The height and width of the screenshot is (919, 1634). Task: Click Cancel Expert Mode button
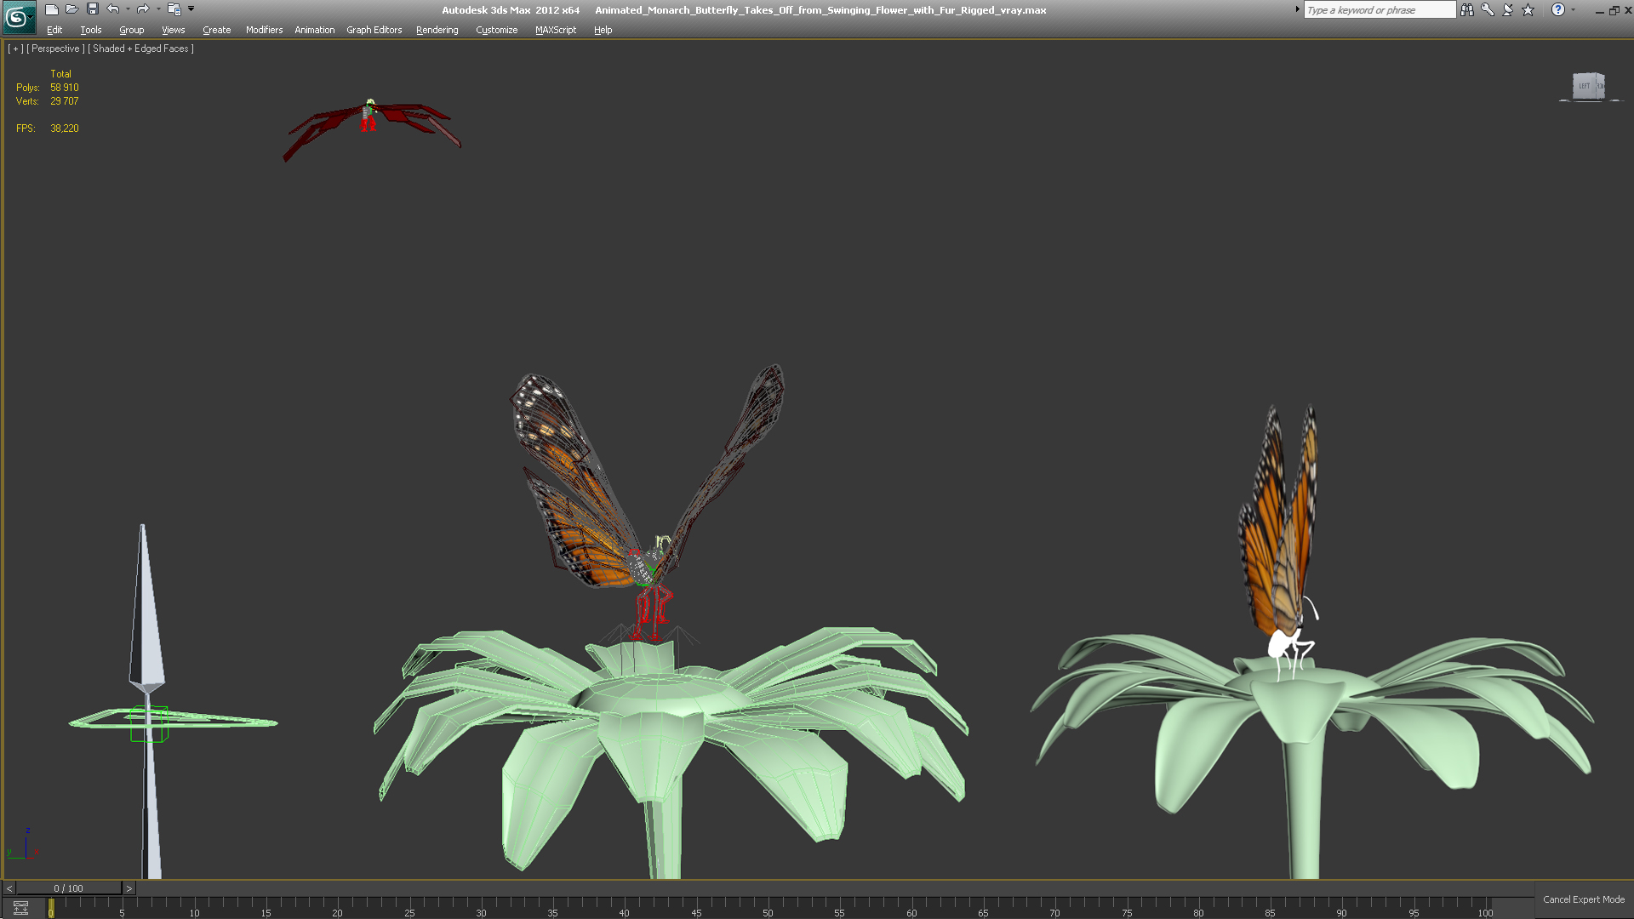(1584, 899)
